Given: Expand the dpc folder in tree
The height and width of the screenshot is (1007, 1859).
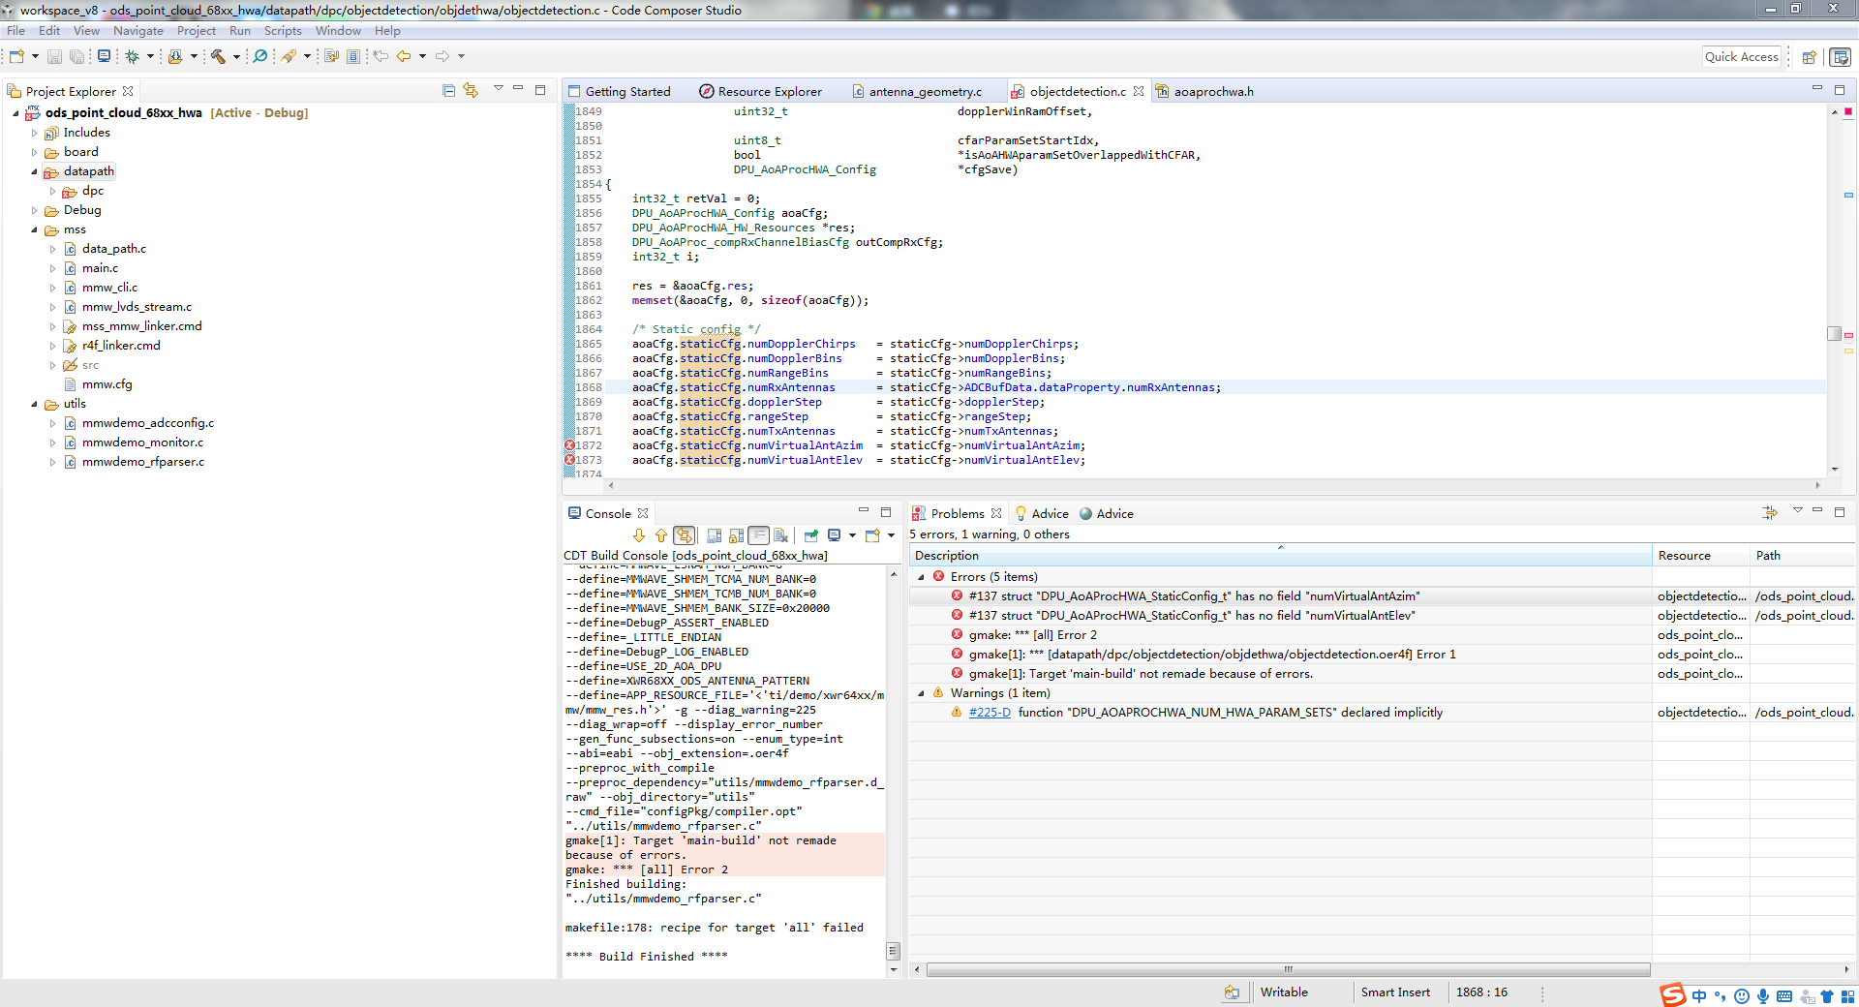Looking at the screenshot, I should point(52,191).
